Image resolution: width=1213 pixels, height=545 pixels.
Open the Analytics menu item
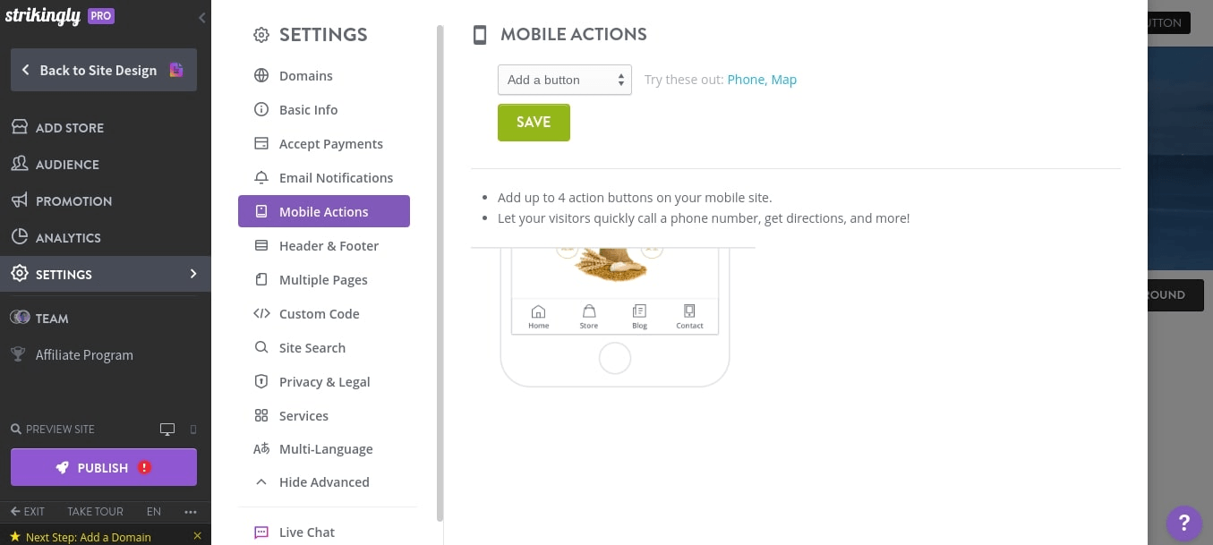(x=68, y=237)
